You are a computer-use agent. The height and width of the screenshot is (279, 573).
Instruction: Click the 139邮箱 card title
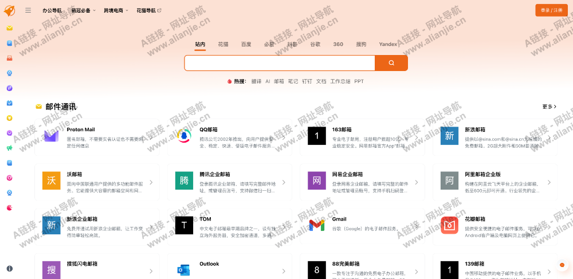[474, 264]
